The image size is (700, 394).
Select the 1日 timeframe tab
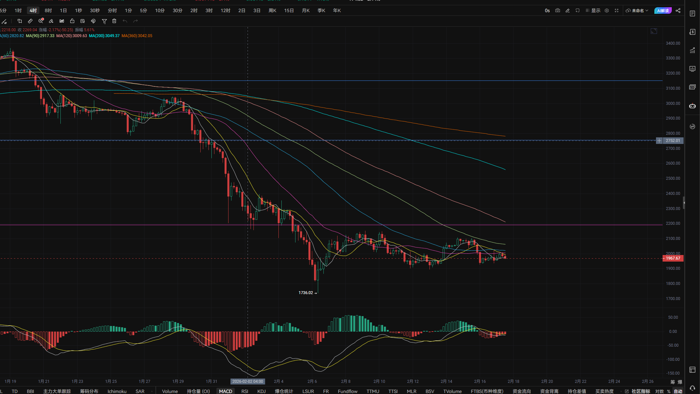coord(63,11)
